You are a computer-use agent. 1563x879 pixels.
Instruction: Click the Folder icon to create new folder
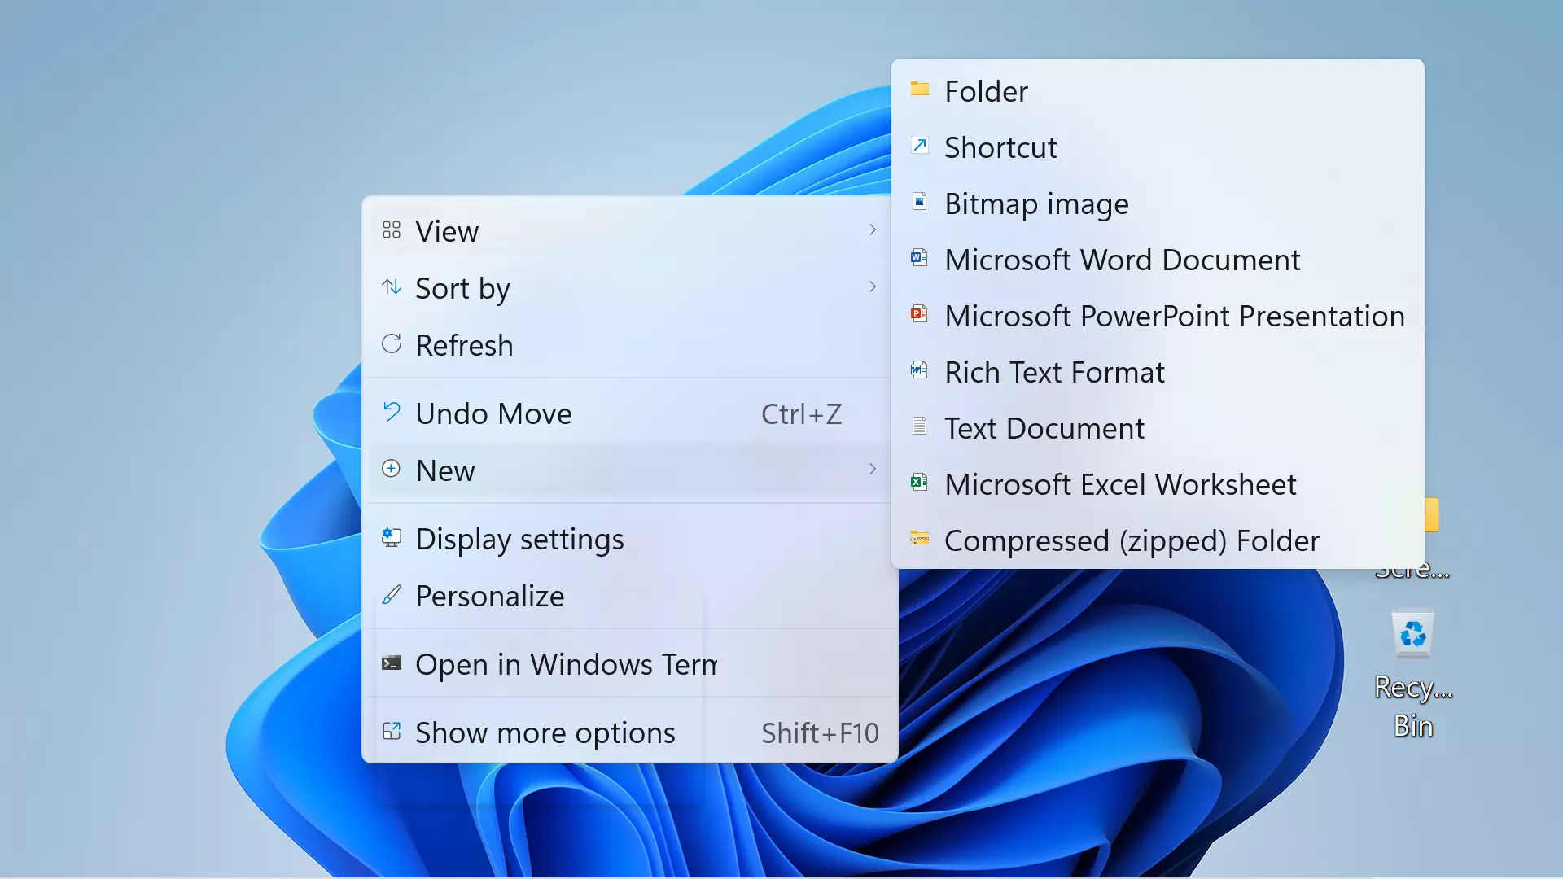tap(919, 90)
